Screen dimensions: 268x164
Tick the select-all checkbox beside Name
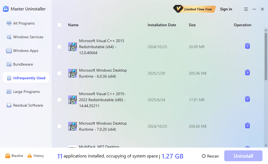59,25
